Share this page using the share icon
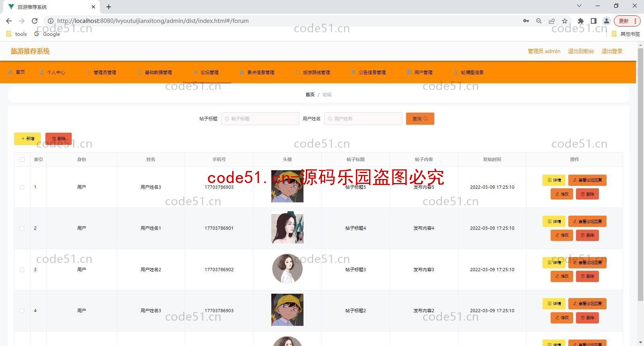The image size is (644, 346). pyautogui.click(x=552, y=21)
